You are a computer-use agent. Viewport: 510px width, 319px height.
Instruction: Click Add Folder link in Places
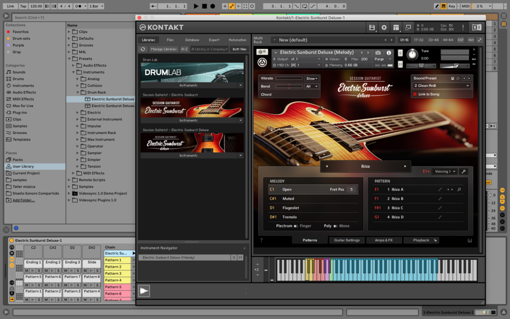tap(23, 200)
